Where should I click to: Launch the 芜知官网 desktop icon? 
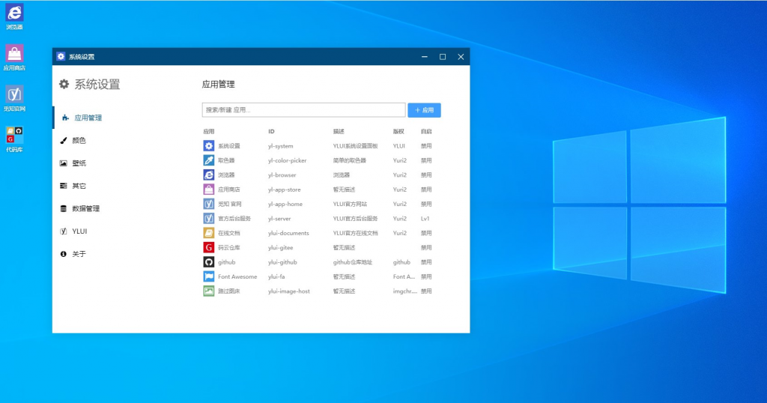tap(14, 98)
